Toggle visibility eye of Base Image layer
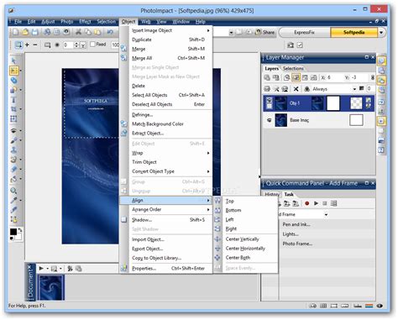The height and width of the screenshot is (320, 398). (269, 120)
